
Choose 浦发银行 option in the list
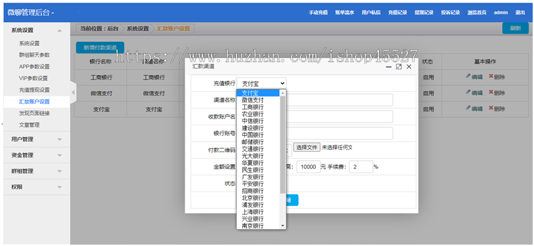pyautogui.click(x=258, y=205)
